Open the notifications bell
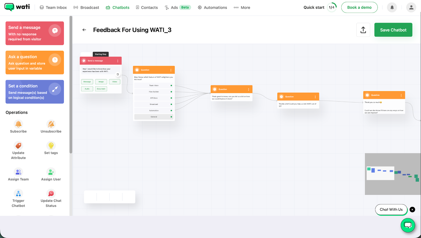Viewport: 421px width, 238px height. (392, 7)
